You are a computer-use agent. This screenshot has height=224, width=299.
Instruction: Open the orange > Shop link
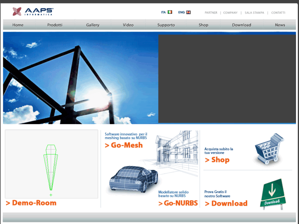click(x=217, y=160)
